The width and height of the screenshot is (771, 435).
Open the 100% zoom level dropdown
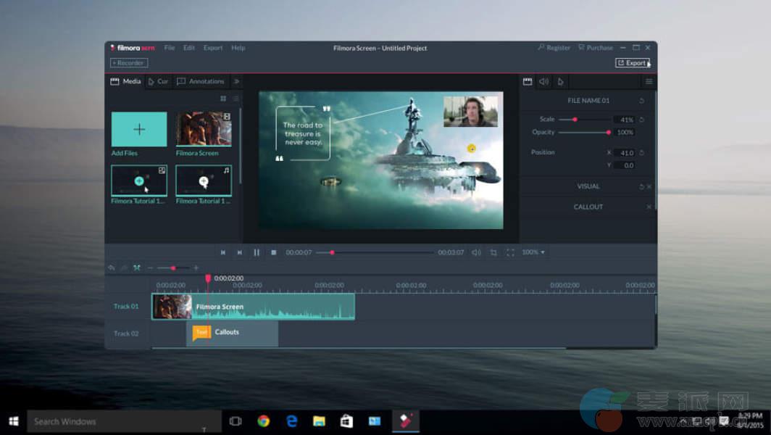(533, 252)
